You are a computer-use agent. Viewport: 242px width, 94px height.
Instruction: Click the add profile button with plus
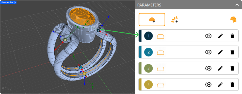click(152, 20)
